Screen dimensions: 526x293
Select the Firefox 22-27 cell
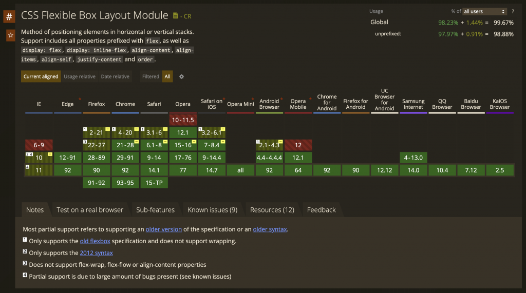point(96,145)
